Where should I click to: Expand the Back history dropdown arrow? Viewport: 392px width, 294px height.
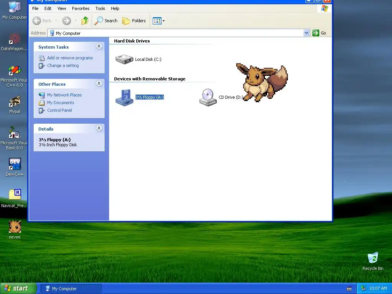pyautogui.click(x=56, y=21)
